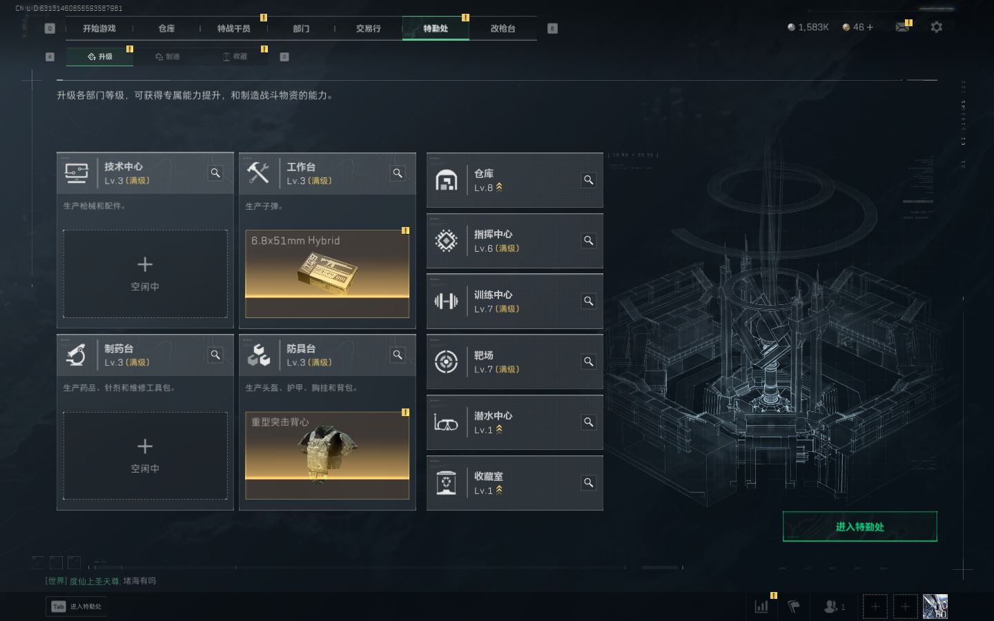Image resolution: width=994 pixels, height=621 pixels.
Task: Open the settings gear icon
Action: pos(936,27)
